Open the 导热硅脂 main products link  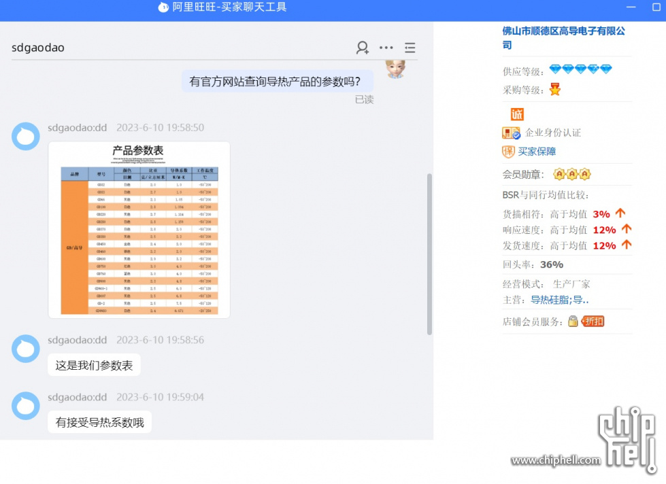(560, 300)
